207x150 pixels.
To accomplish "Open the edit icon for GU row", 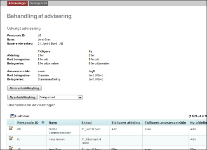I will [11, 128].
